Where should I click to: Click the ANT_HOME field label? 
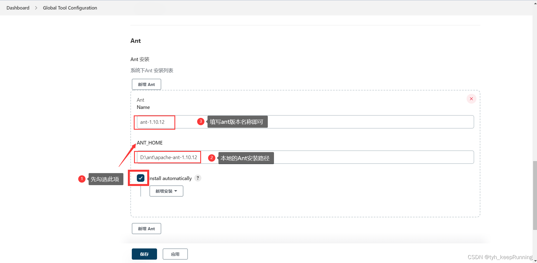150,143
